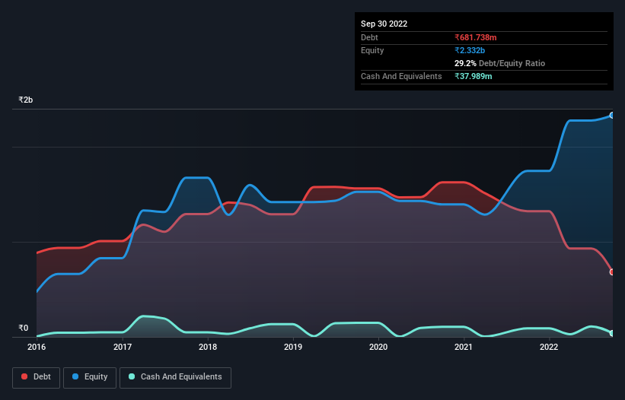625x400 pixels.
Task: Click the 2017 x-axis label
Action: point(123,347)
